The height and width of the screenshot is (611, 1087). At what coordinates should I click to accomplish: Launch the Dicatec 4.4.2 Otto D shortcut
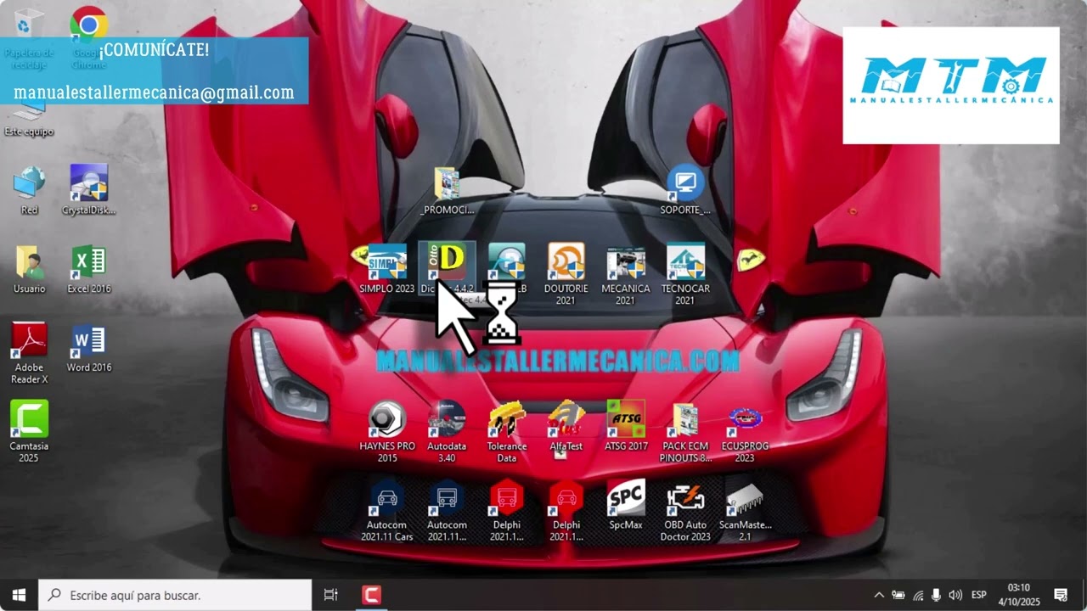click(x=447, y=268)
